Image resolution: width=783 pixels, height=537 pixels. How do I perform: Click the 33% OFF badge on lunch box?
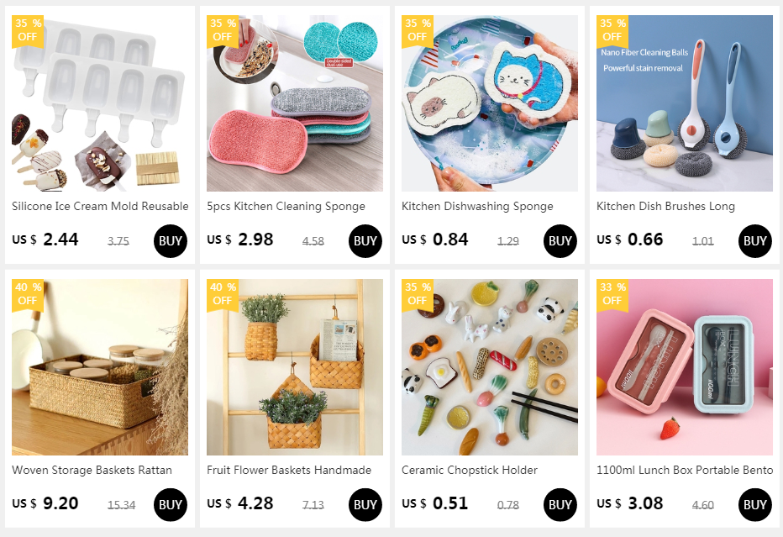(x=612, y=295)
